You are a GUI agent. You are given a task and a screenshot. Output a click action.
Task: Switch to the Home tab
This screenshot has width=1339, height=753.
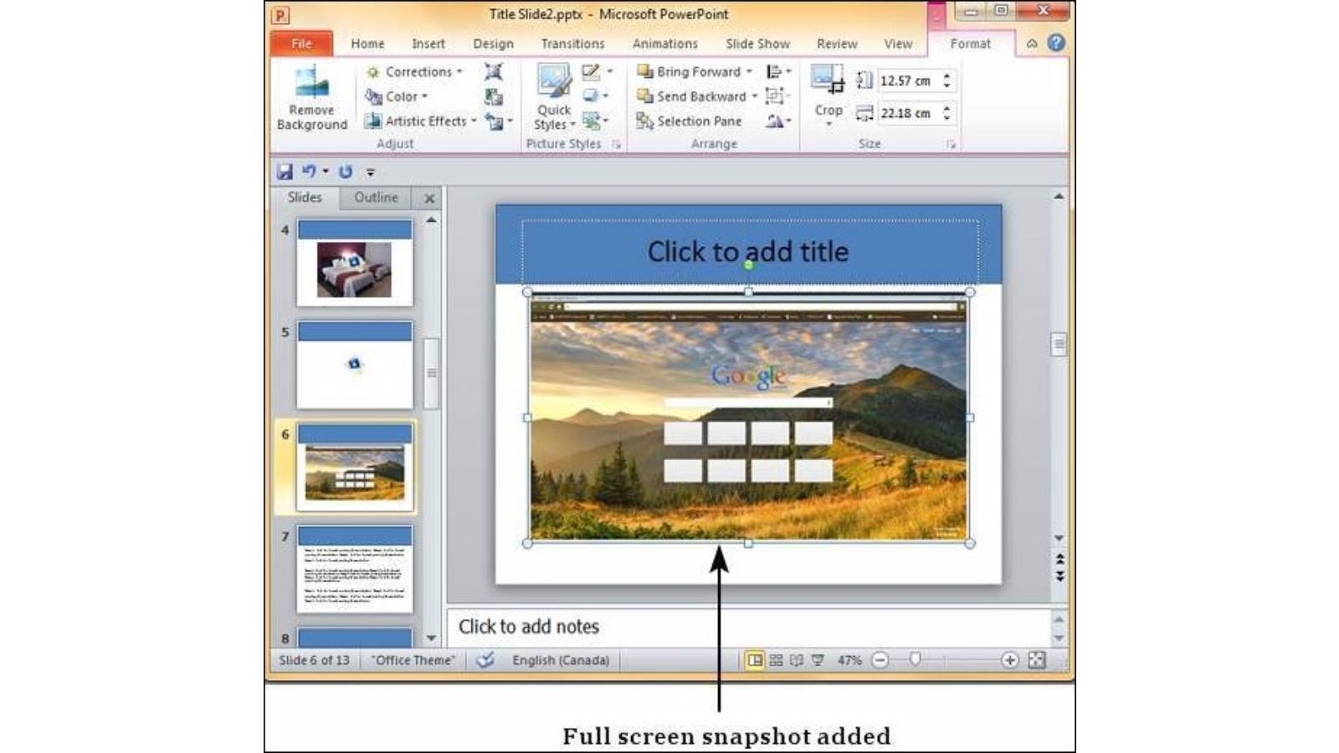[367, 44]
